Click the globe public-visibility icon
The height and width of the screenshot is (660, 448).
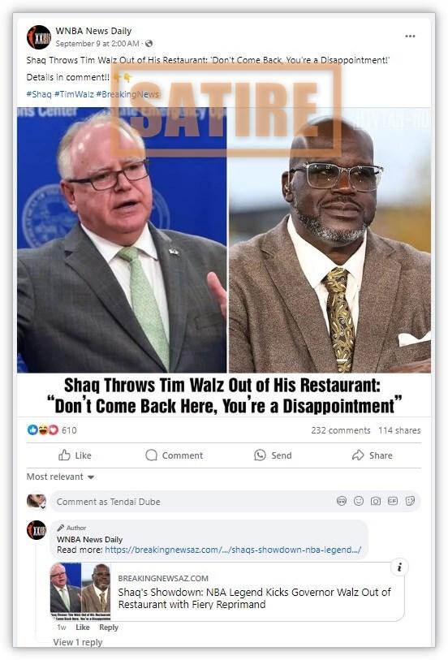[x=149, y=43]
